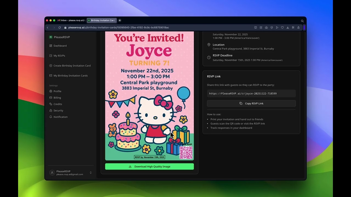Click the Copy RSVP Link button

251,103
